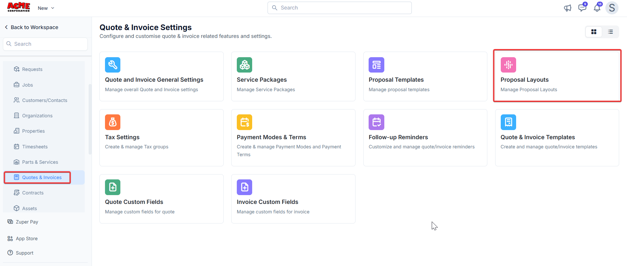627x266 pixels.
Task: Click the sidebar vertical scrollbar
Action: [x=90, y=119]
